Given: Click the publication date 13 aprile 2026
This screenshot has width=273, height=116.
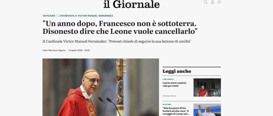Looking at the screenshot, I should click(79, 50).
